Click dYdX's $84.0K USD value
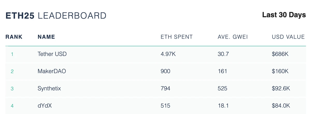The image size is (311, 114). click(x=281, y=105)
